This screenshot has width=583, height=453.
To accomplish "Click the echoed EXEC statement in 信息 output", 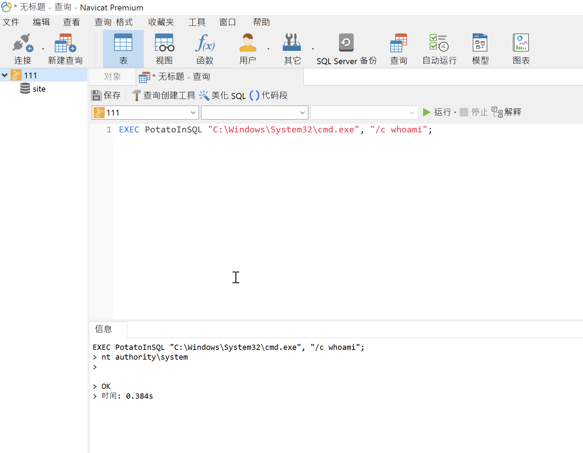I will (229, 347).
